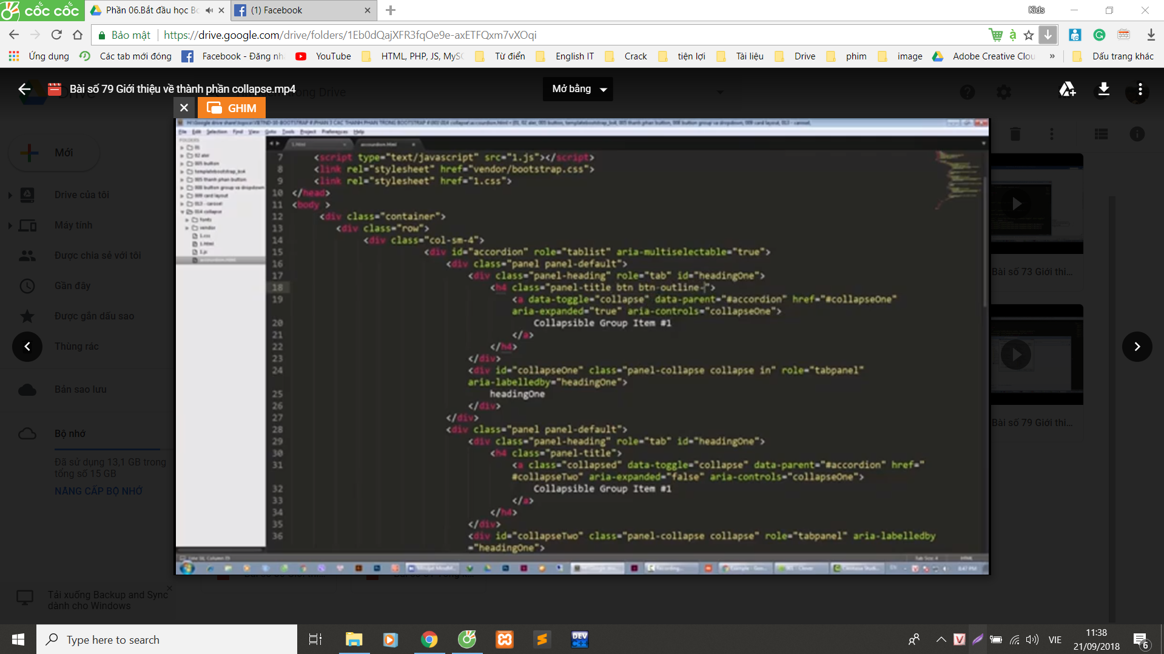Select the 'Phần 06.Bắt đầu học' Drive tab
The height and width of the screenshot is (654, 1164).
click(152, 10)
